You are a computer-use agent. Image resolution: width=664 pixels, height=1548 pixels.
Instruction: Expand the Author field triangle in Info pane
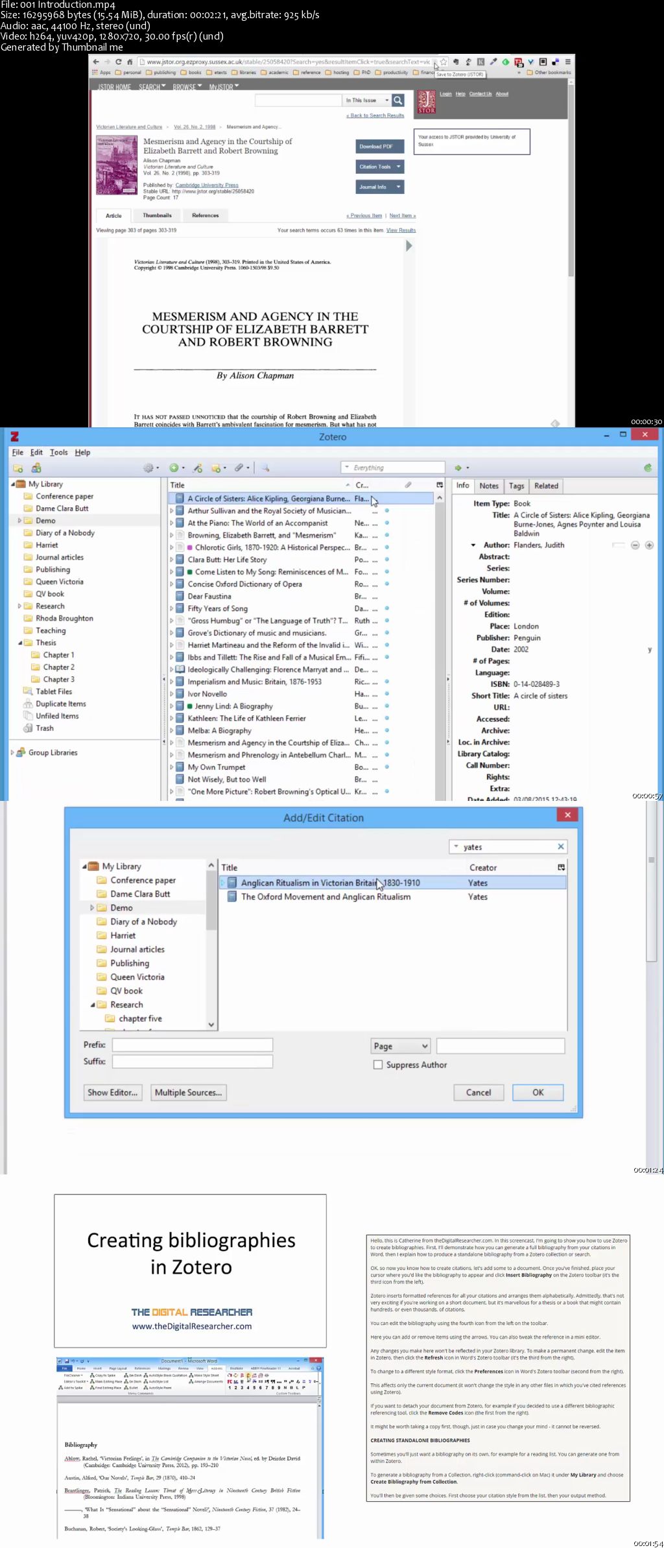[x=473, y=545]
